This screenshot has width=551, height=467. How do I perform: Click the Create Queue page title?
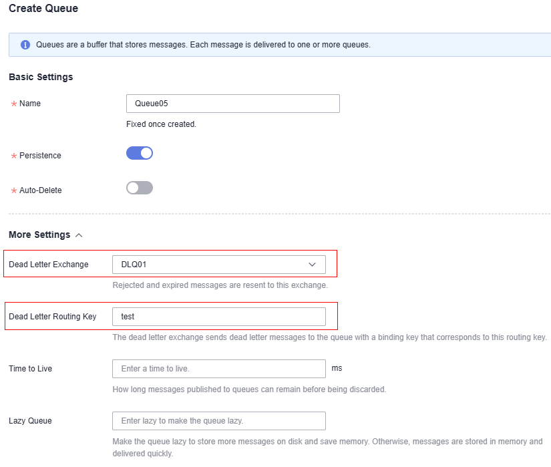(x=43, y=8)
